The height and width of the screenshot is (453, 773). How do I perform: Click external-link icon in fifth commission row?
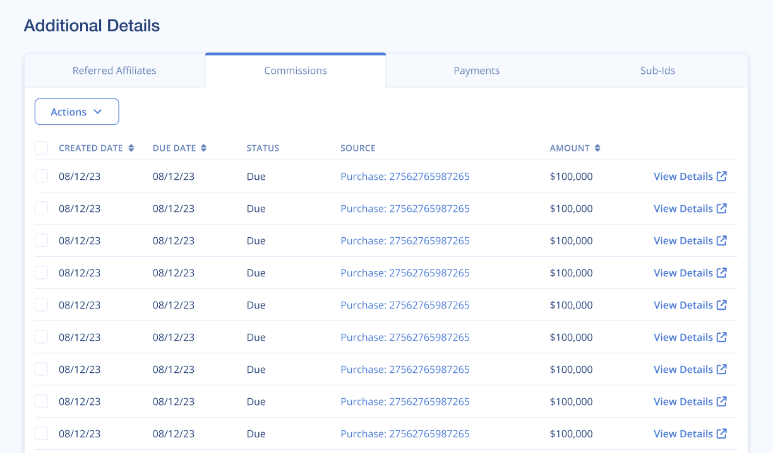tap(722, 305)
